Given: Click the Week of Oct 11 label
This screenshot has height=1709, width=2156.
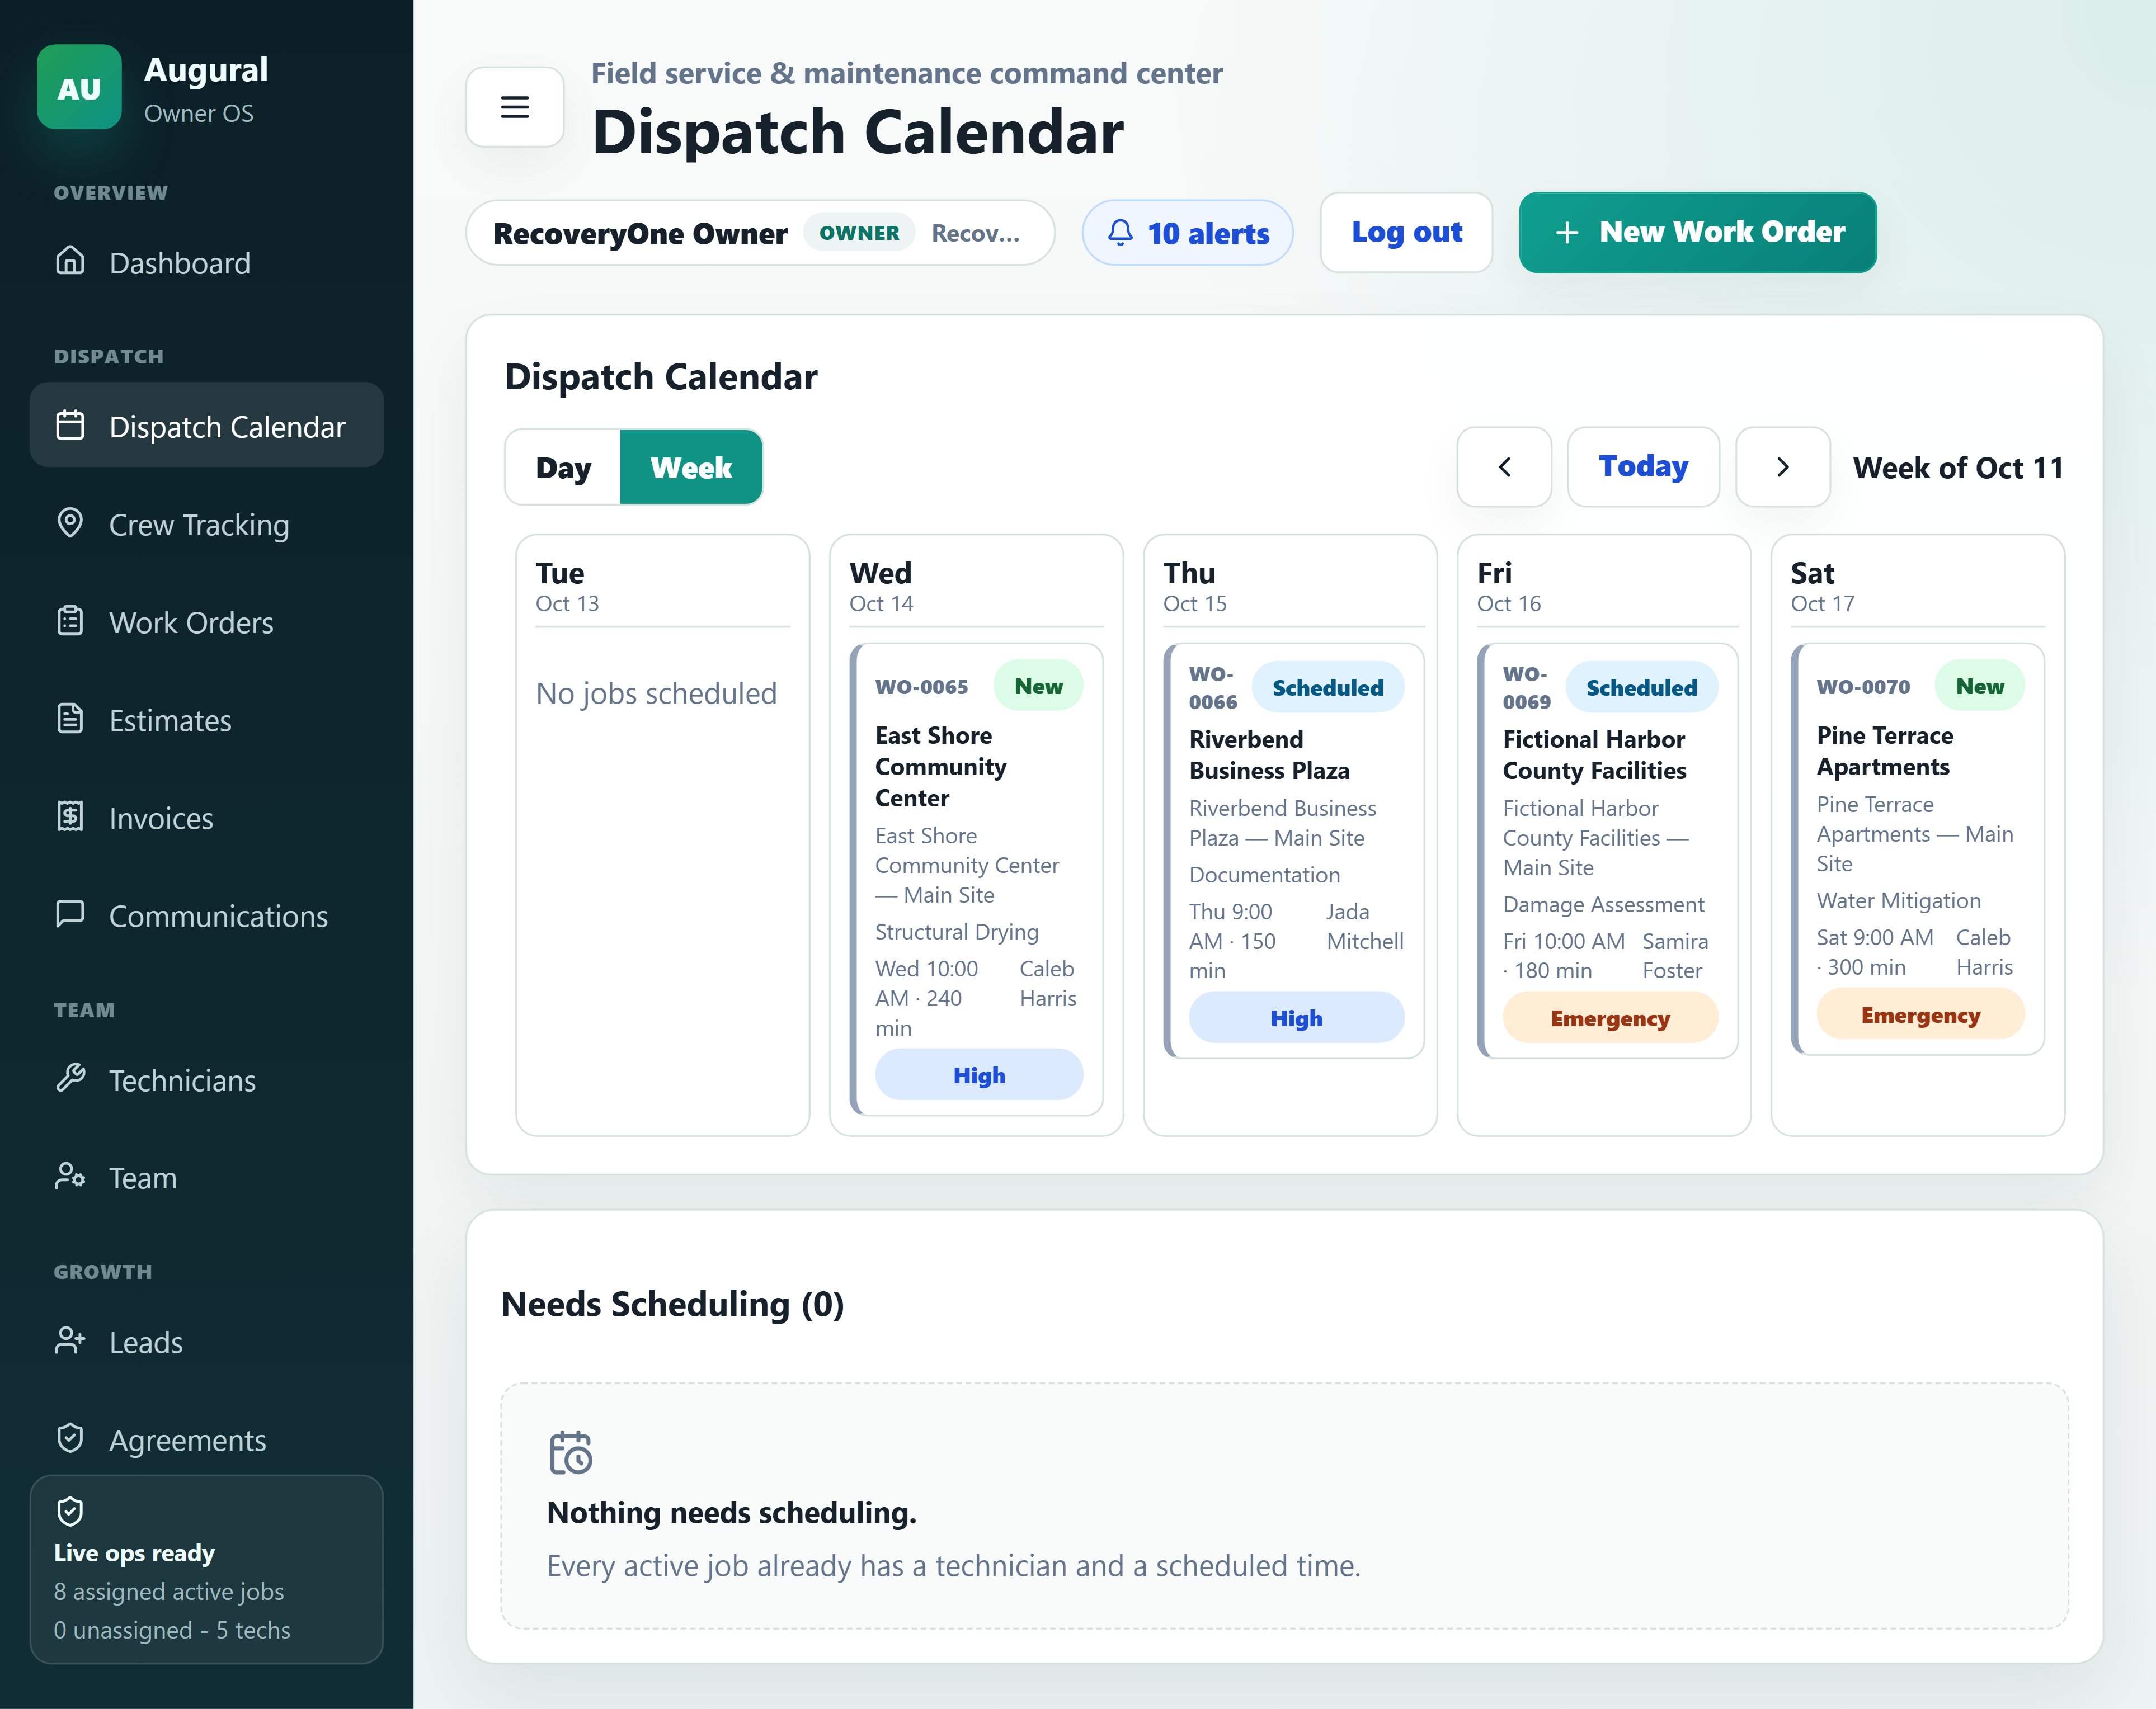Looking at the screenshot, I should [x=1957, y=468].
